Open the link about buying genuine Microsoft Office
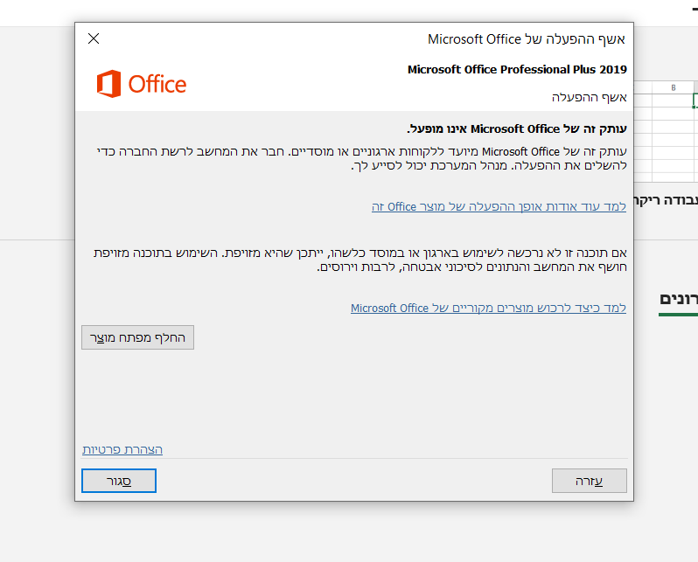The image size is (698, 562). (488, 309)
